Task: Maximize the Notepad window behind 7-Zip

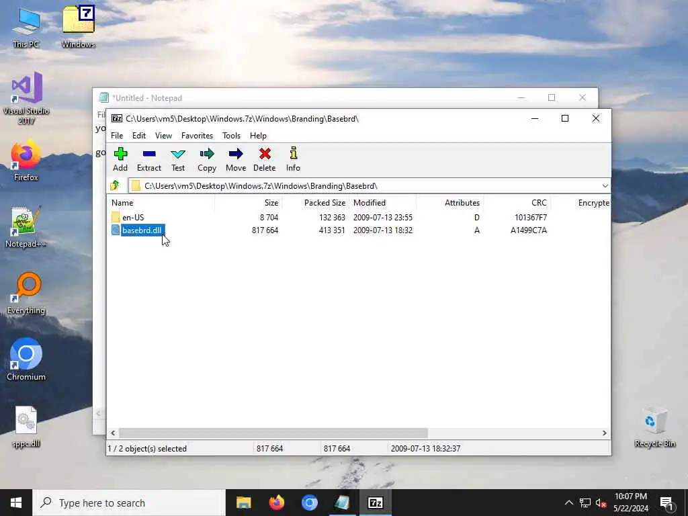Action: 552,97
